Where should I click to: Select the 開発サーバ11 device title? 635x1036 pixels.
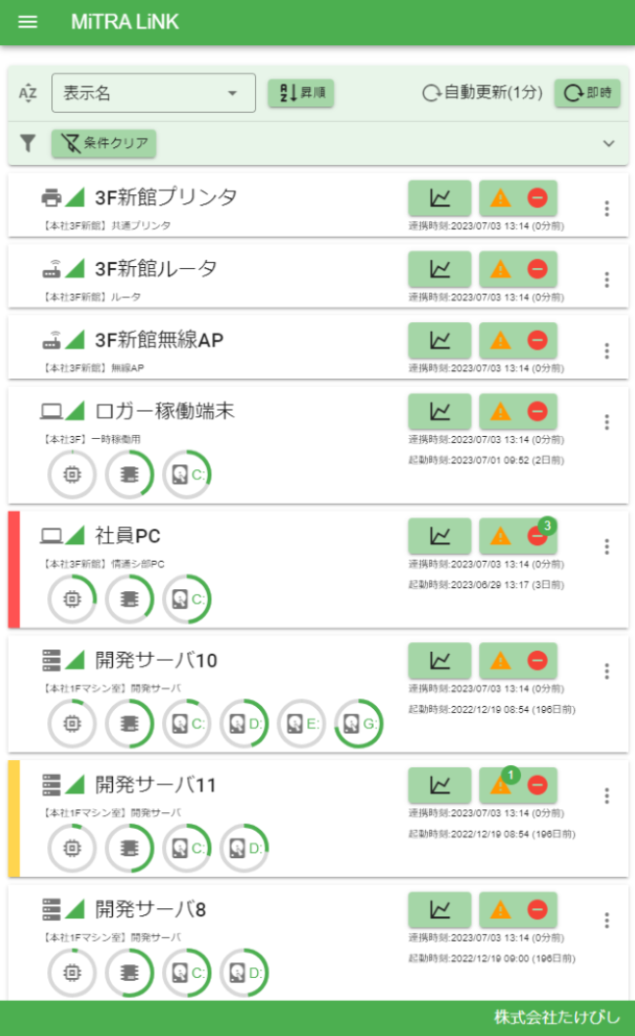pyautogui.click(x=156, y=785)
